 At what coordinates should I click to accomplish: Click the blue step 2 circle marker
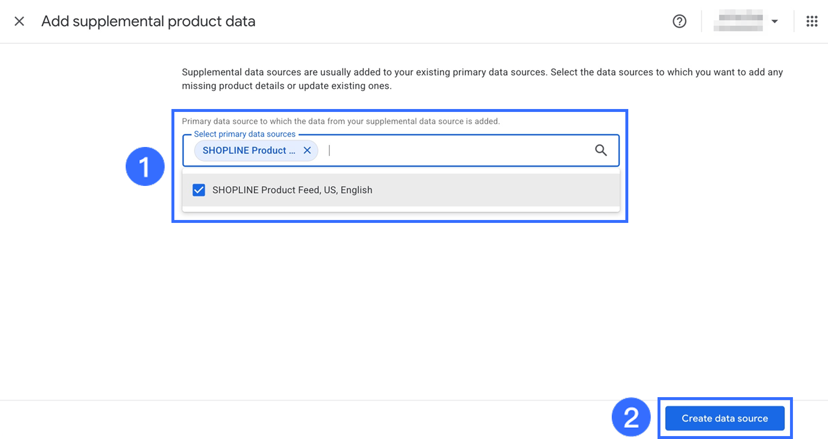coord(631,418)
